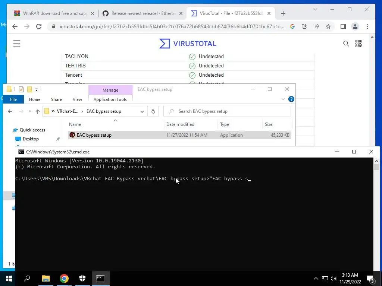
Task: Click the install/download page icon in address bar
Action: tap(304, 26)
